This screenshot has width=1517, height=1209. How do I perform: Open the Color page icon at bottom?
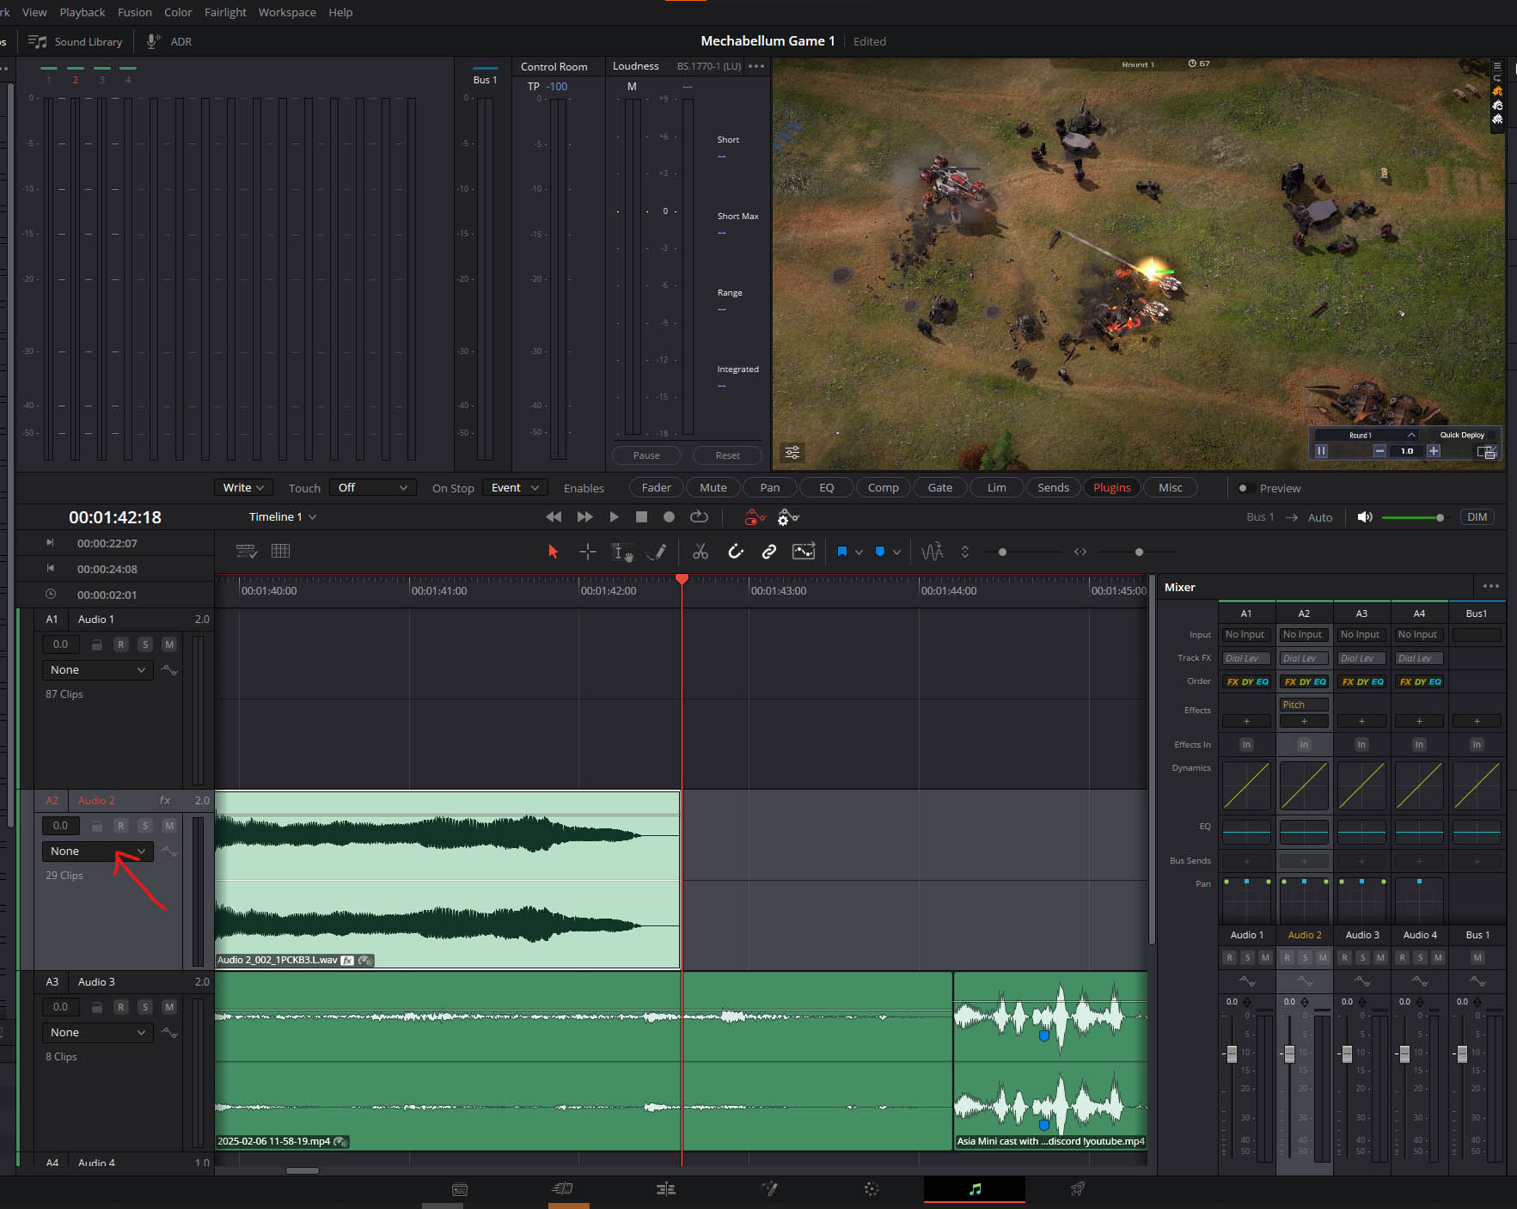[872, 1189]
